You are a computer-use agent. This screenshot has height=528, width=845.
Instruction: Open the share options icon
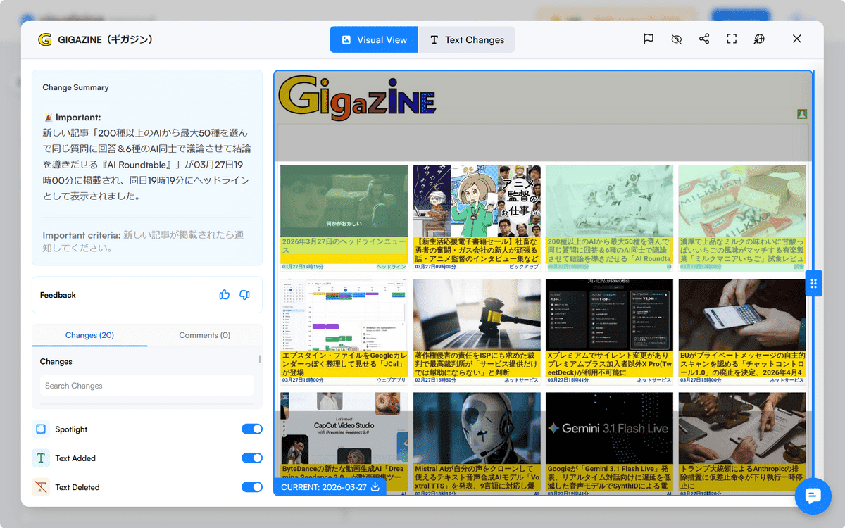click(x=704, y=39)
